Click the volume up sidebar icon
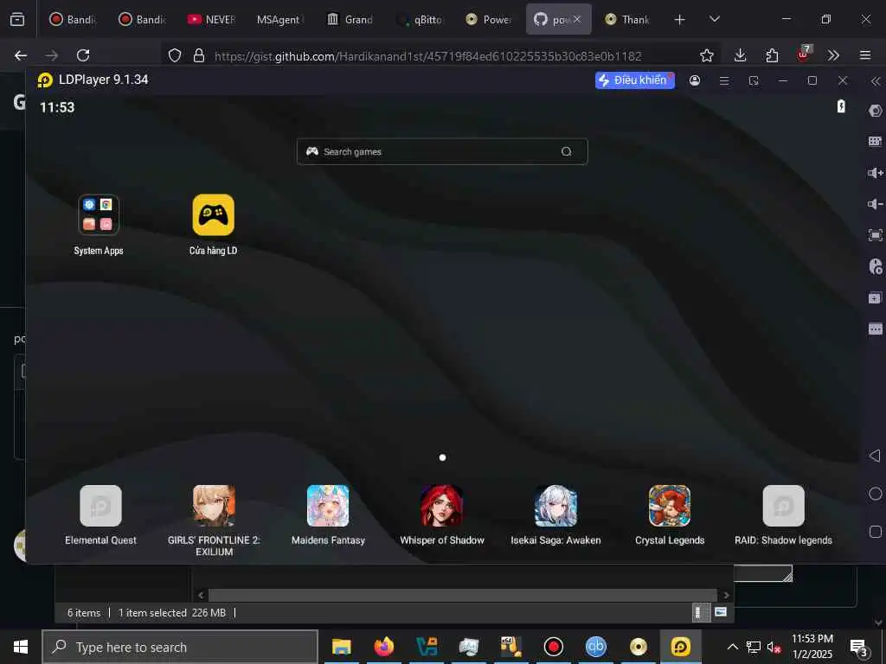Screen dimensions: 886x664 pos(876,173)
